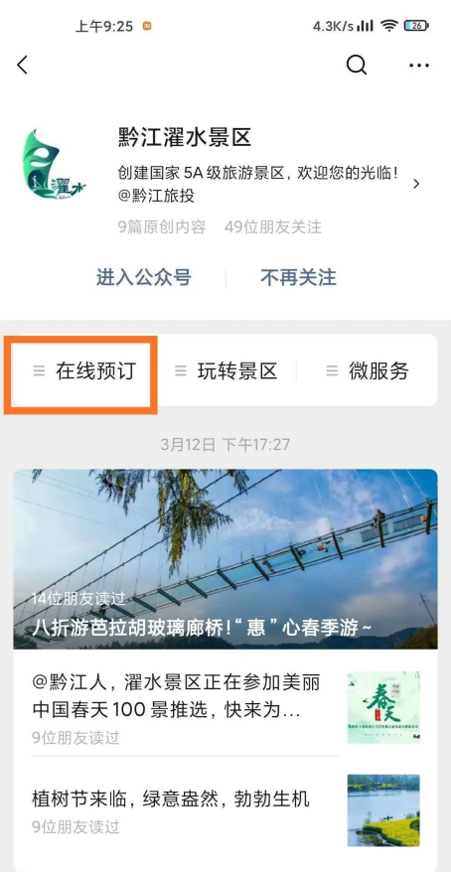451x873 pixels.
Task: Tap the 春天 green article thumbnail
Action: 383,707
